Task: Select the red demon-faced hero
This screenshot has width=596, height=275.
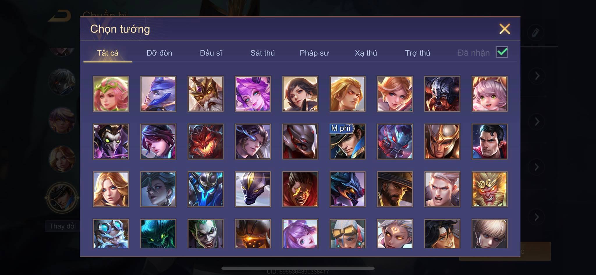Action: 205,142
